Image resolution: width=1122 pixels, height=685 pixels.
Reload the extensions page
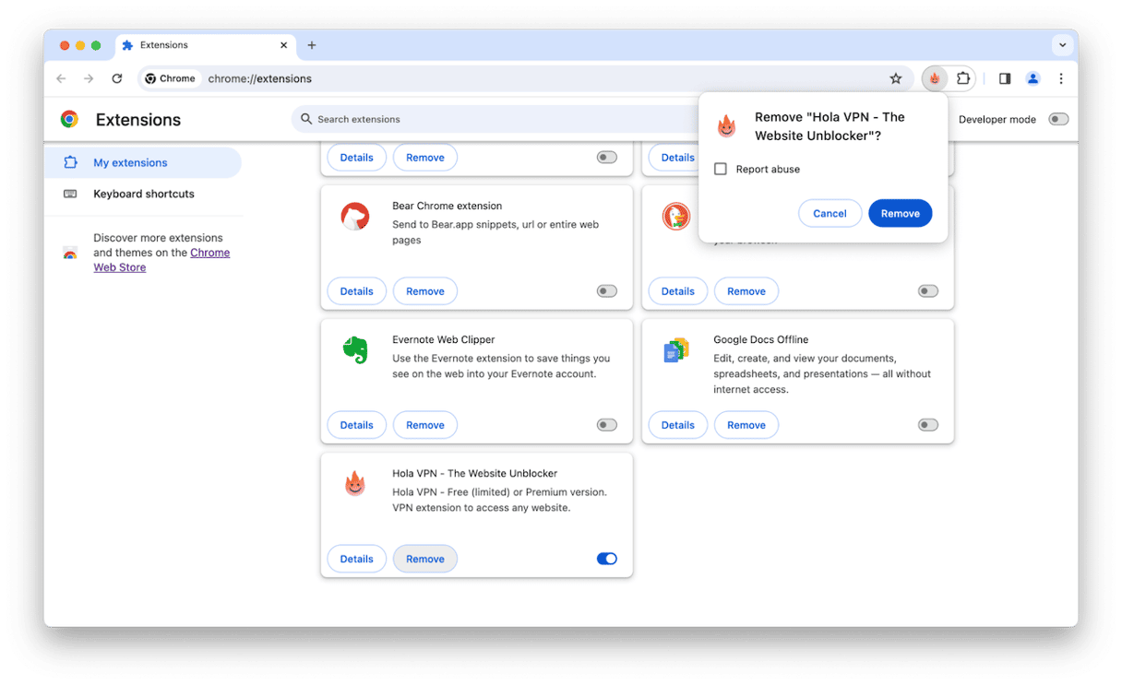click(x=117, y=78)
